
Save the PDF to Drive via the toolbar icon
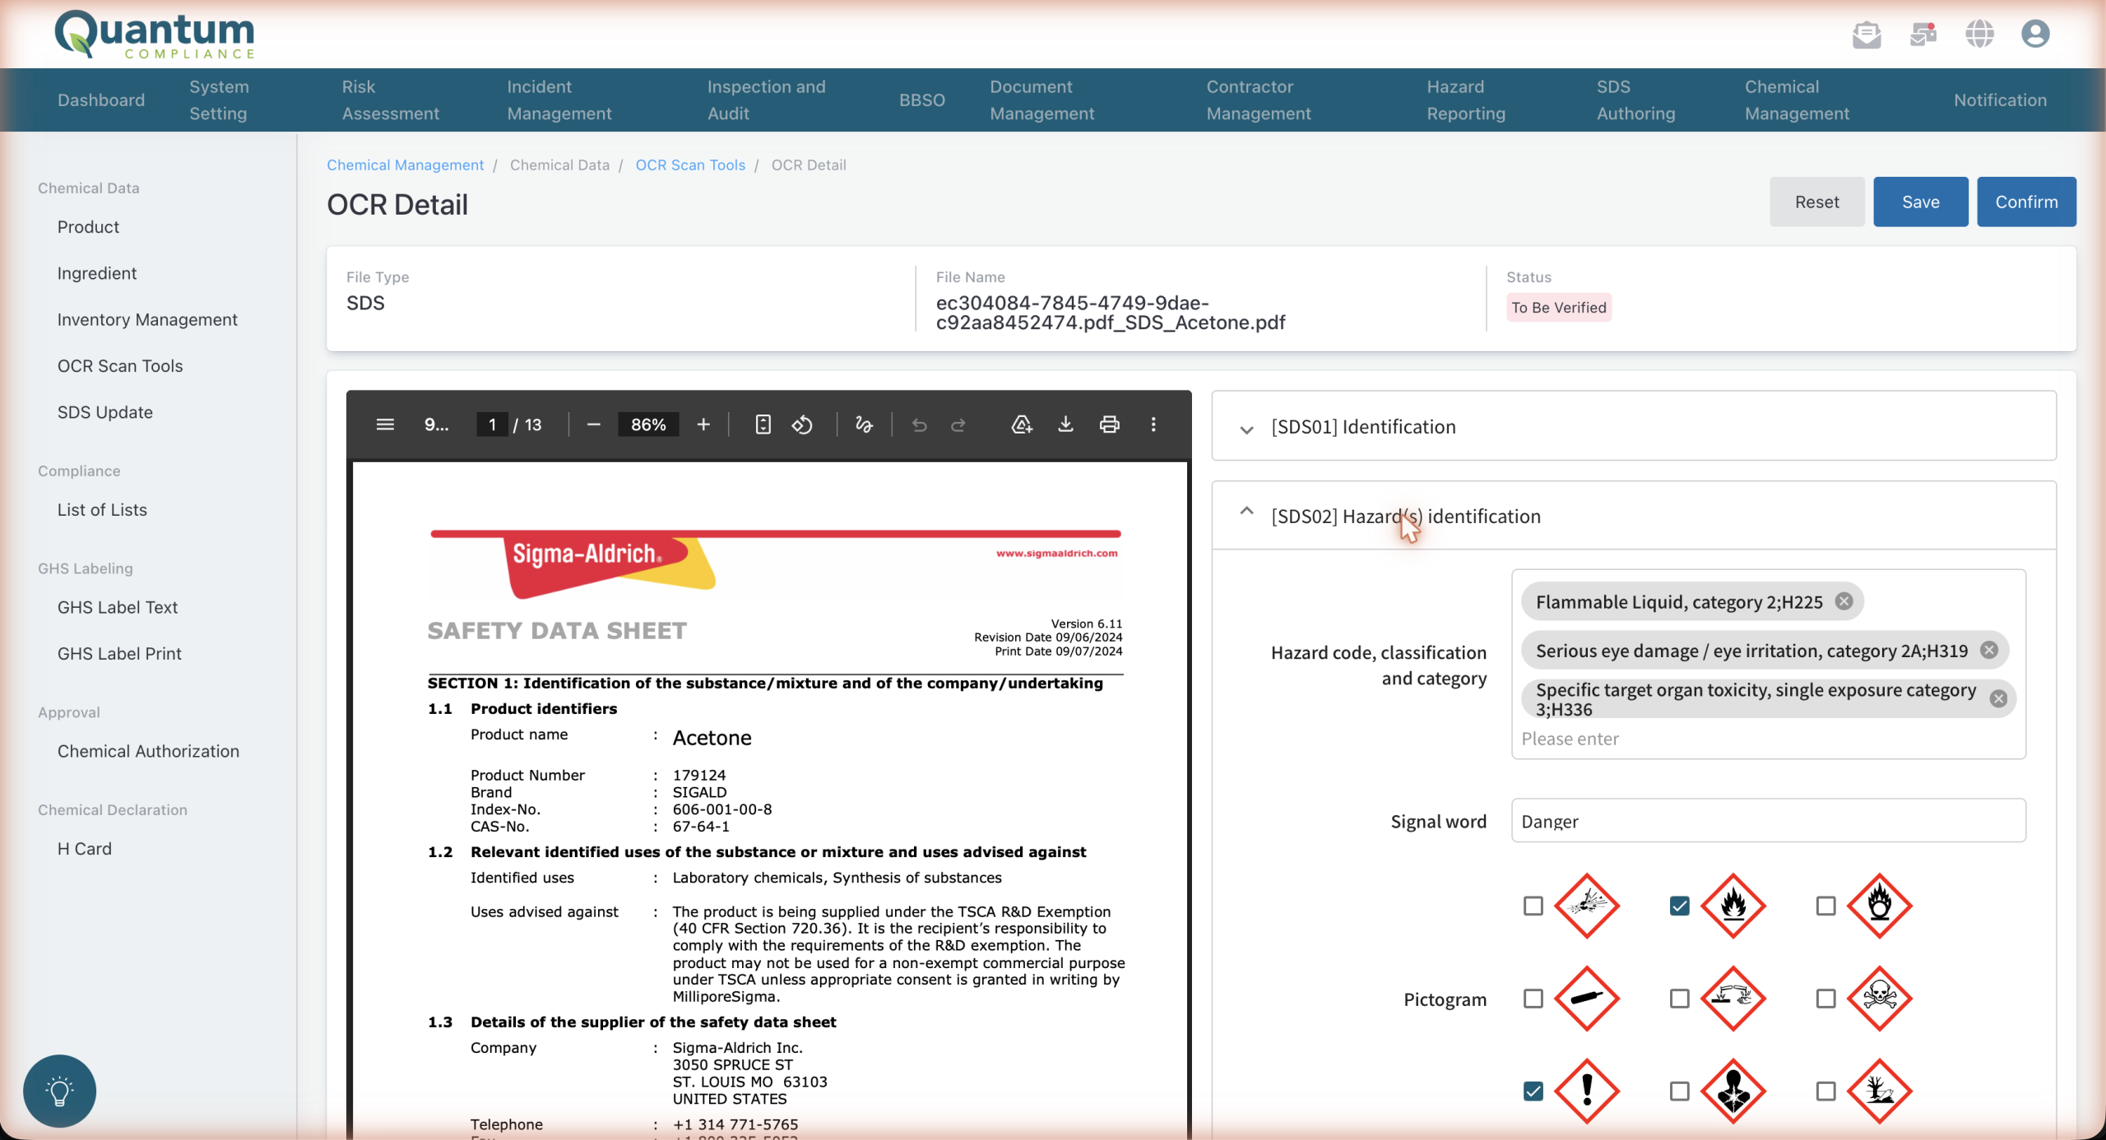pos(1022,424)
